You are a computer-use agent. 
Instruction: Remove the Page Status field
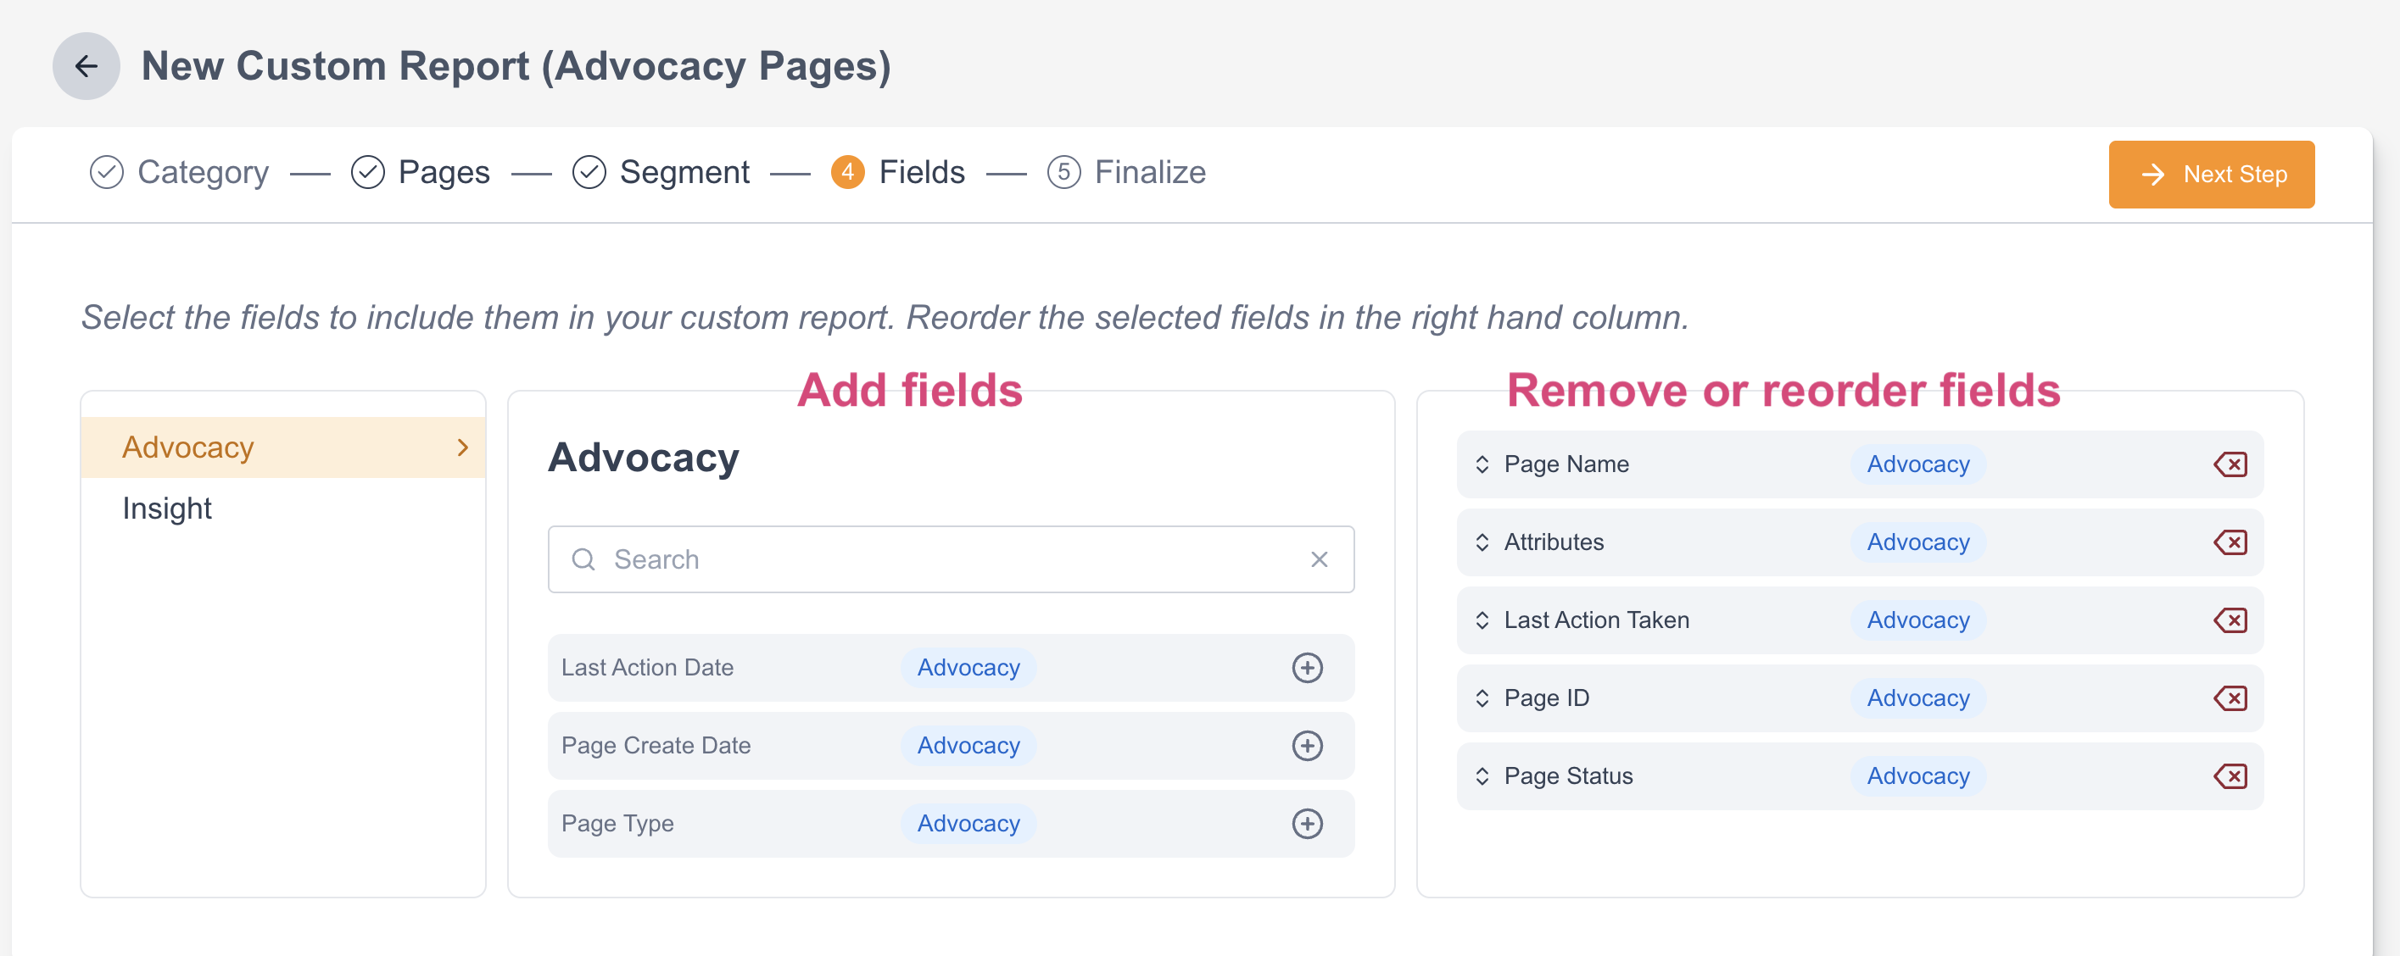point(2230,776)
